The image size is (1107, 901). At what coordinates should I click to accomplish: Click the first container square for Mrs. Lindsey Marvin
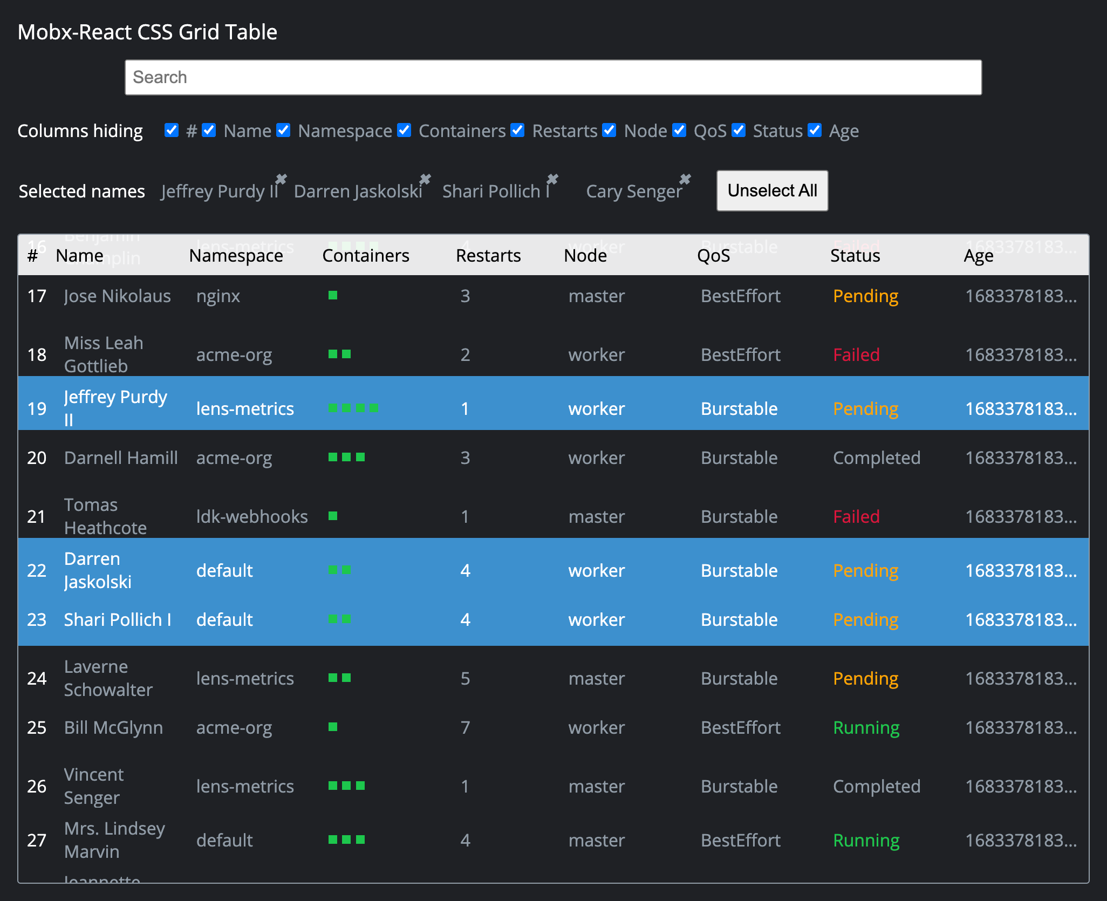pos(333,839)
